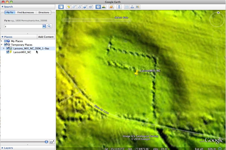Toggle the Temporary Places checkbox
Image resolution: width=226 pixels, height=150 pixels.
(5, 45)
